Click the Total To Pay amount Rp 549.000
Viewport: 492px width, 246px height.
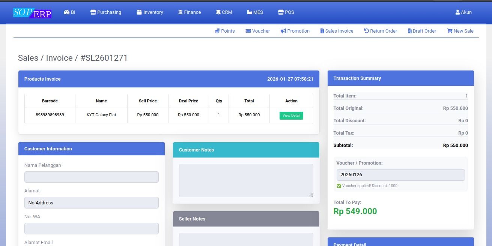[x=355, y=211]
